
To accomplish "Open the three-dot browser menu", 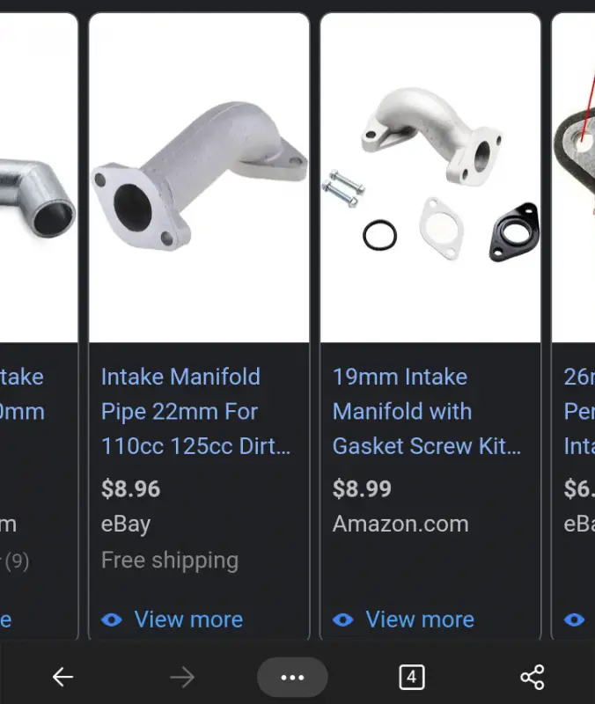I will click(x=292, y=677).
